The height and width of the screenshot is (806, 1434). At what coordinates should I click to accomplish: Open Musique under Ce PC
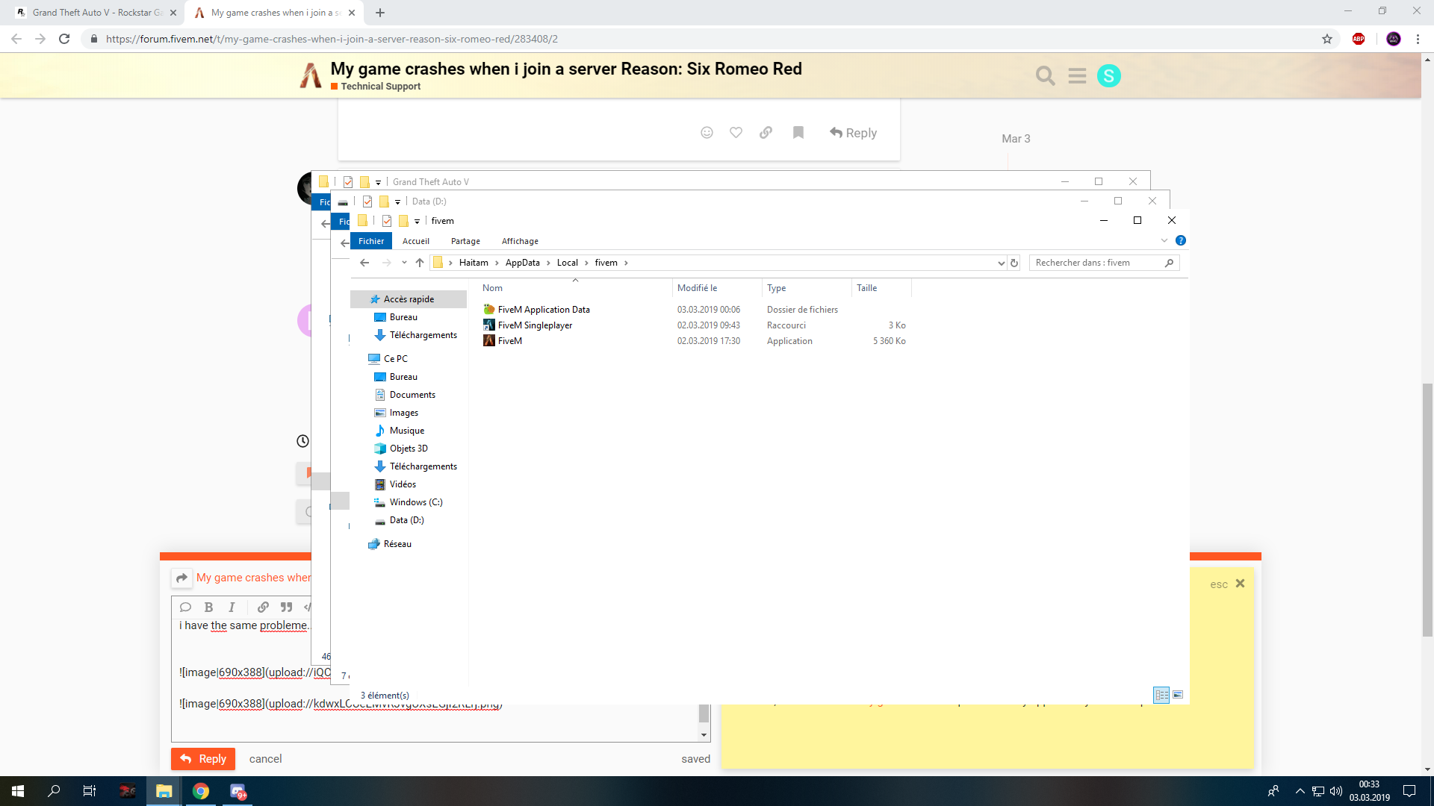pyautogui.click(x=406, y=431)
